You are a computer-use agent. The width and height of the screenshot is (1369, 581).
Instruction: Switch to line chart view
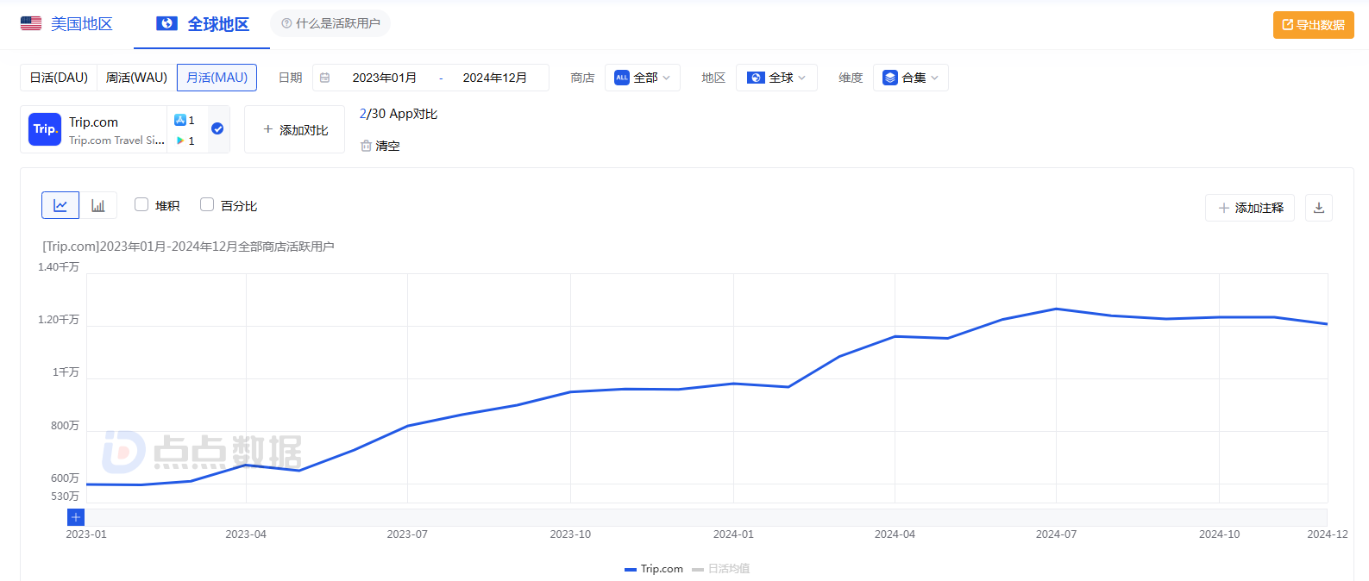tap(60, 205)
